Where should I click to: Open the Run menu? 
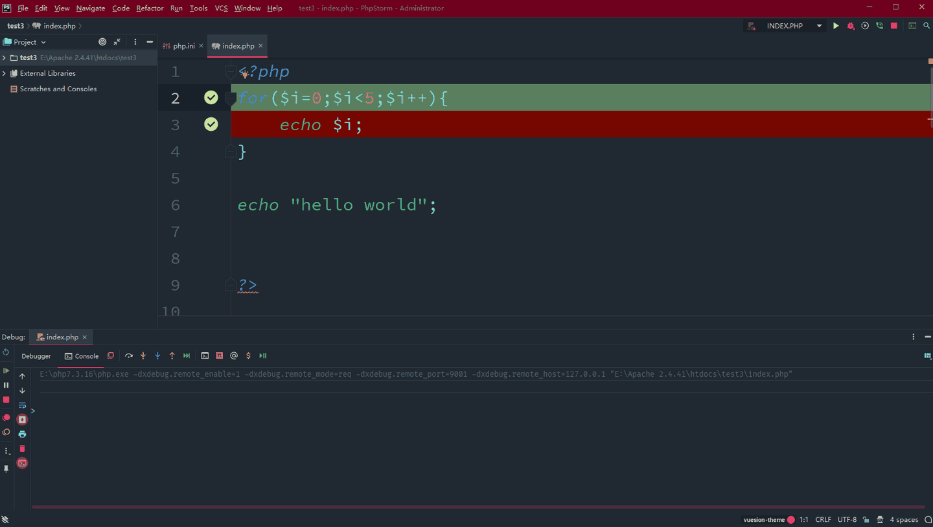pyautogui.click(x=176, y=8)
